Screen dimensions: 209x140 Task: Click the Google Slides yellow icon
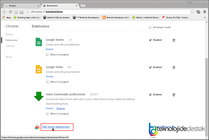click(39, 69)
